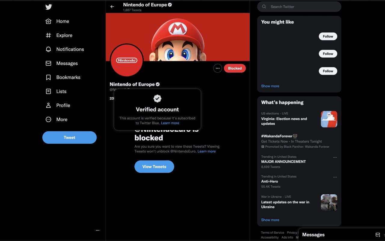Screen dimensions: 385x241
Task: Click the new message icon in Messages drawer
Action: pyautogui.click(x=378, y=235)
